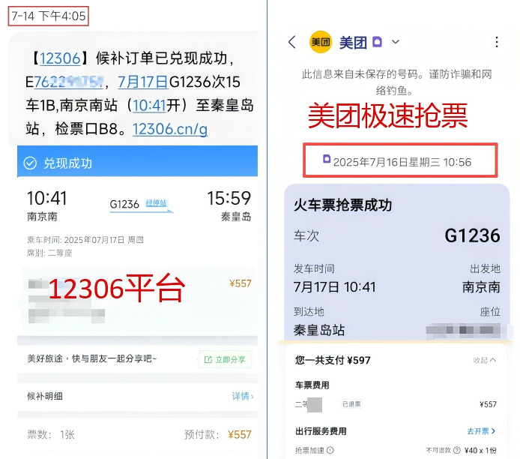The width and height of the screenshot is (520, 459).
Task: Tap the back arrow in Meituan chat
Action: (292, 42)
